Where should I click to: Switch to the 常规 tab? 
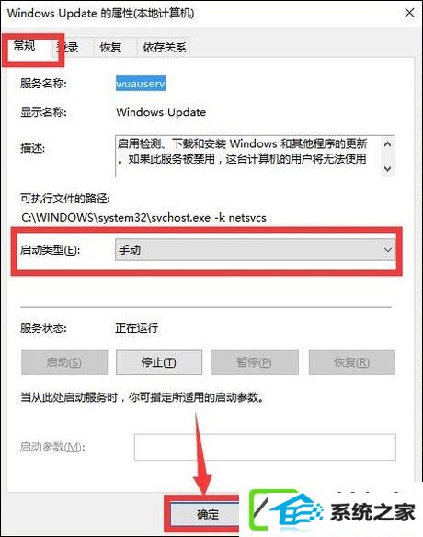(x=25, y=46)
